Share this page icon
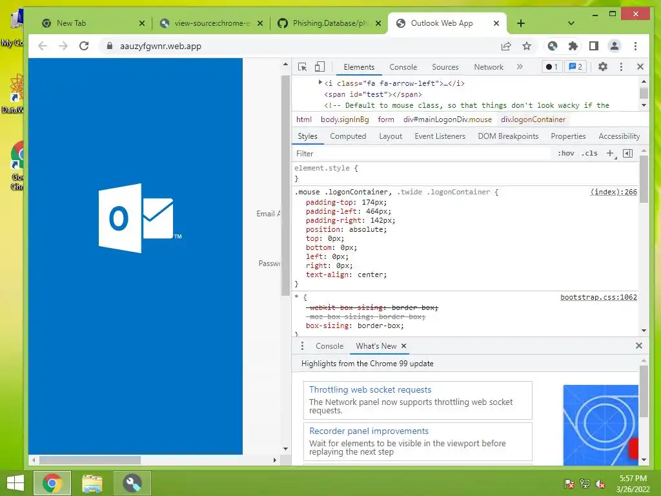The height and width of the screenshot is (496, 661). tap(506, 46)
